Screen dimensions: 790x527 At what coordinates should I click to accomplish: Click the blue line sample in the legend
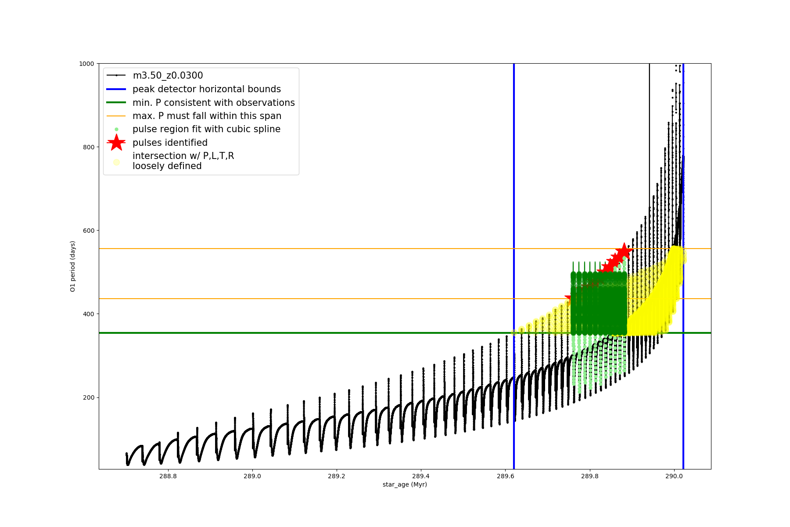tap(116, 89)
